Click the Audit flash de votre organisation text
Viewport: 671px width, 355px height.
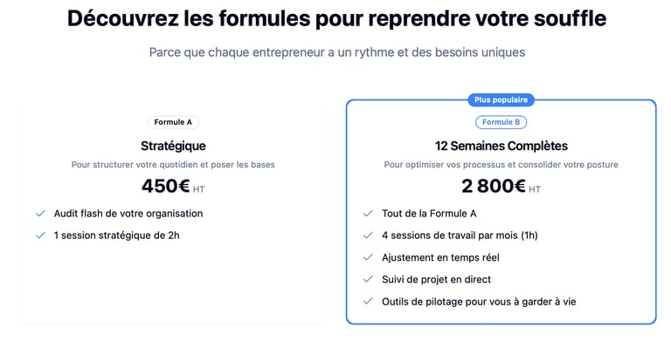tap(128, 213)
